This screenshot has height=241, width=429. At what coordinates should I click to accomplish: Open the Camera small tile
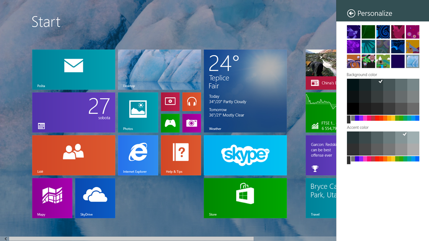point(191,123)
